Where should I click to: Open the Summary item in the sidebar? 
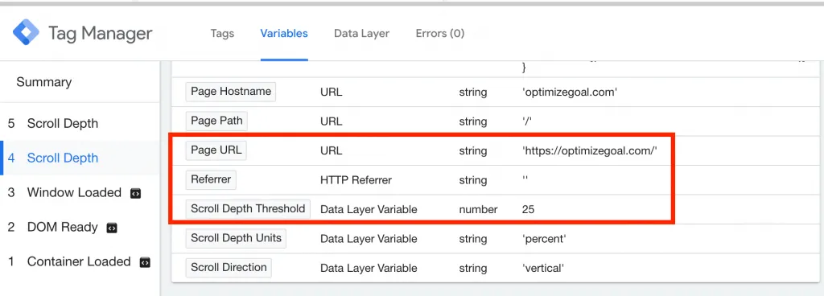point(44,82)
